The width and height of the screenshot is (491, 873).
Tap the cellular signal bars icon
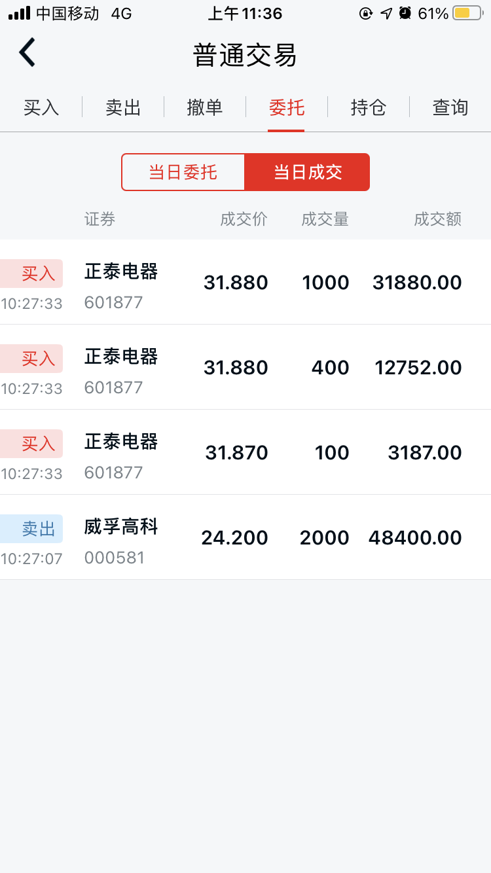tap(19, 13)
